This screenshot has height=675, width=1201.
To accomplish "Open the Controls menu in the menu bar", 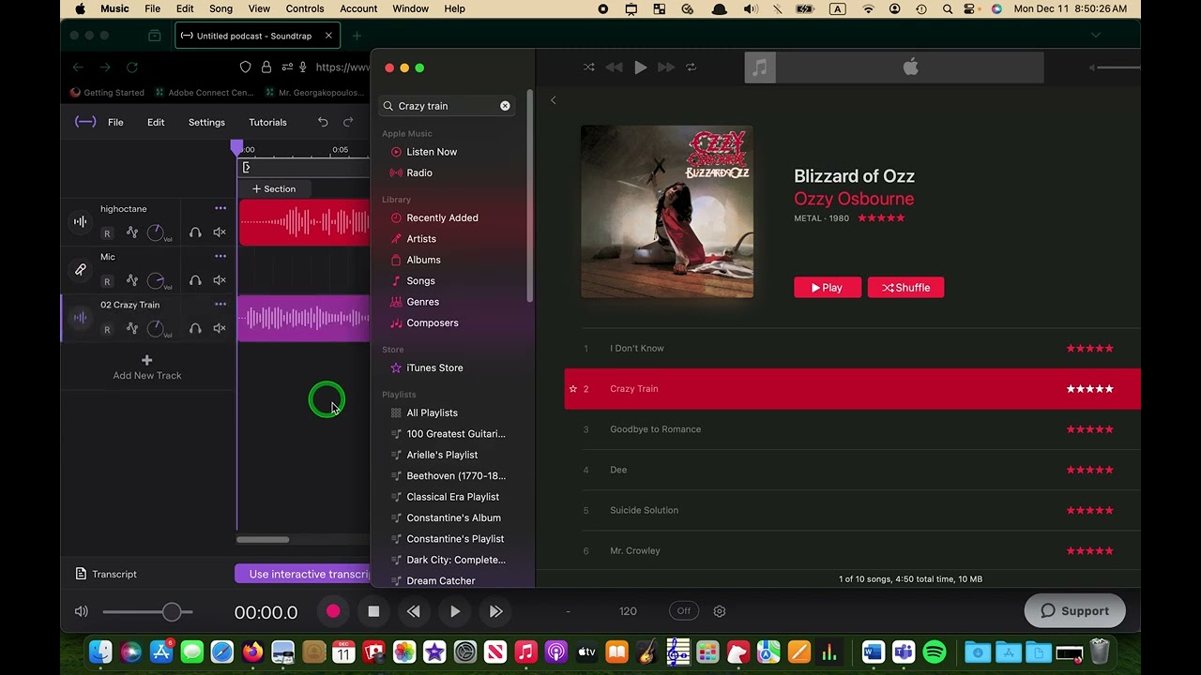I will (x=305, y=8).
